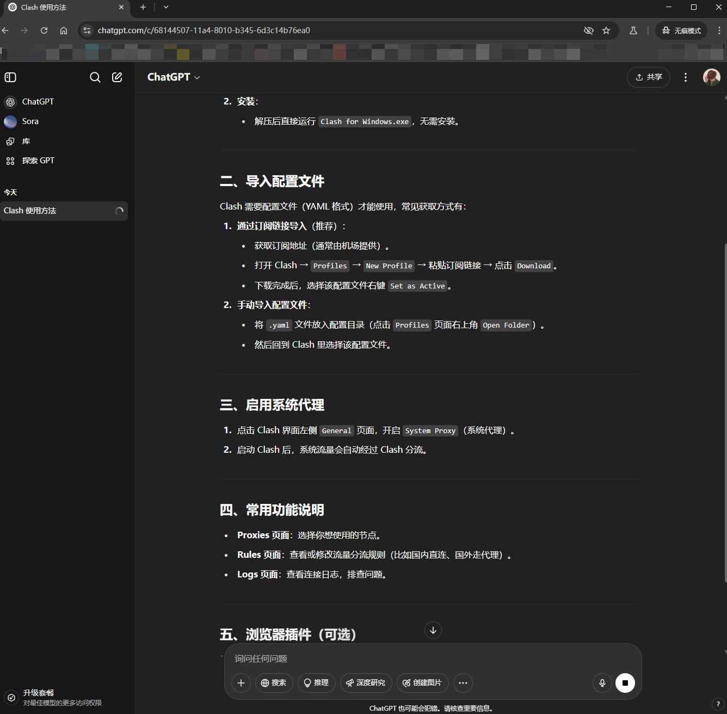View site information icon in address bar

point(87,30)
